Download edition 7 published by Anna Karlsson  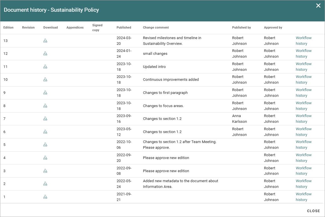tap(45, 118)
